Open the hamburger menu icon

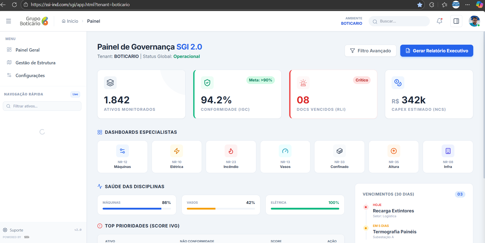tap(8, 21)
